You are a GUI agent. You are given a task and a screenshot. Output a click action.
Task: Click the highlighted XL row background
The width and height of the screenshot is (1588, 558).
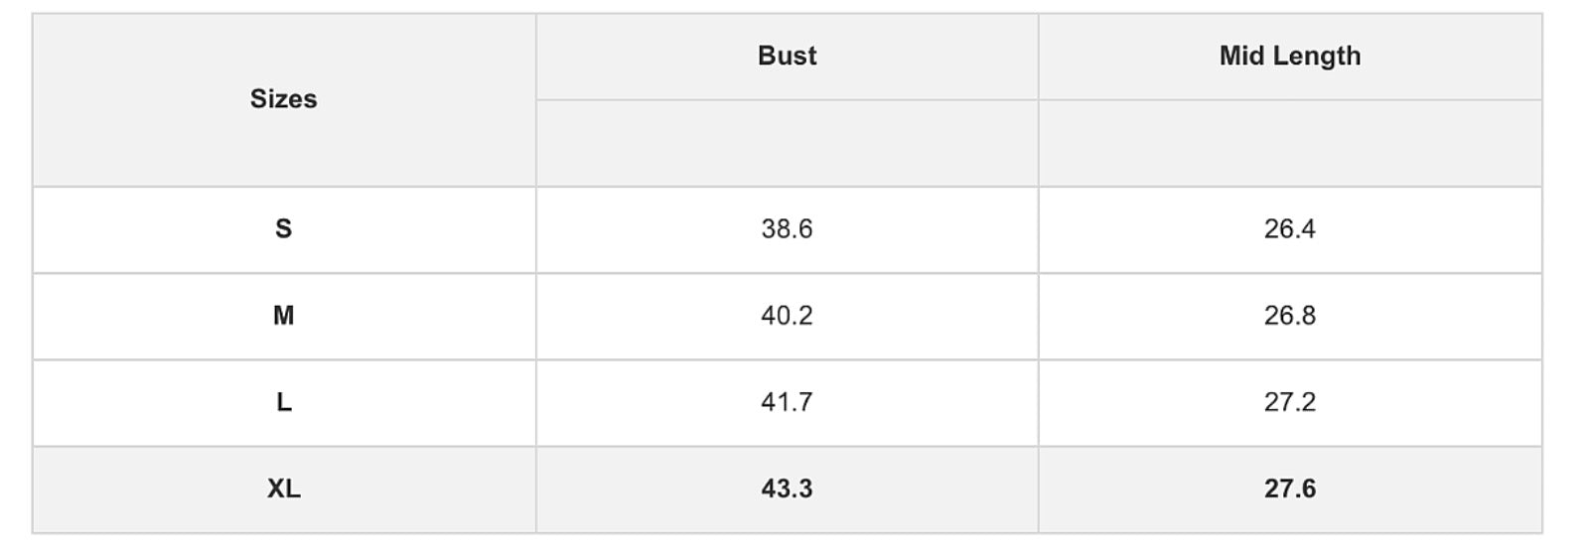(787, 489)
